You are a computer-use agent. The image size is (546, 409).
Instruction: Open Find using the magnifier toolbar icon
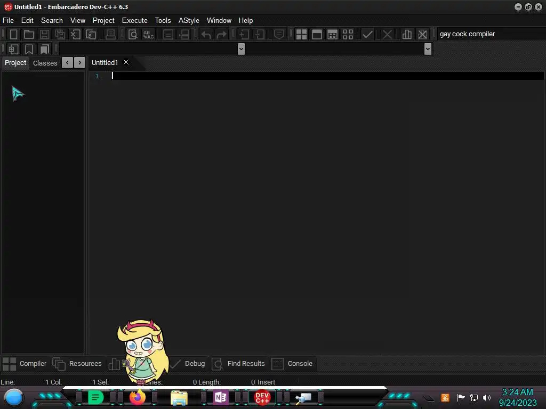(x=133, y=34)
